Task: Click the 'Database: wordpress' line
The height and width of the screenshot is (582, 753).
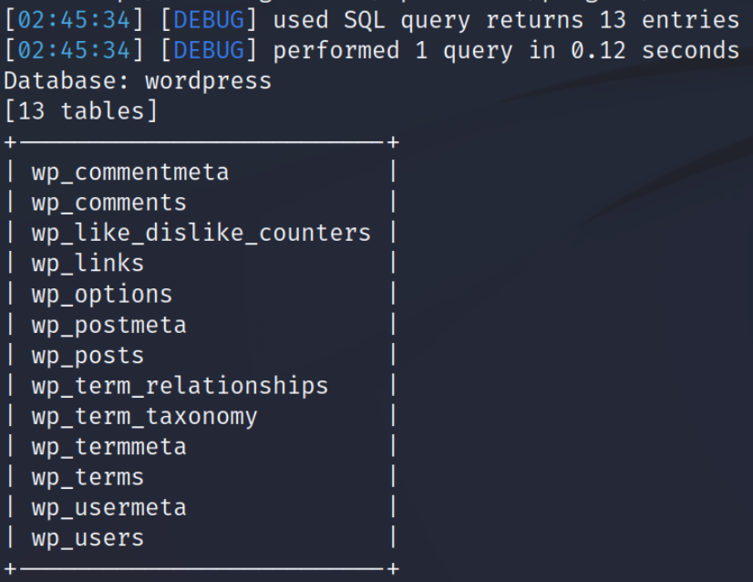Action: 138,81
